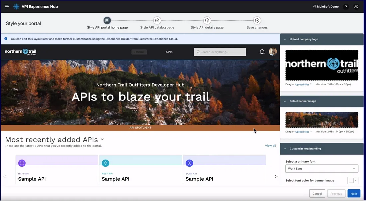Viewport: 366px width, 201px height.
Task: Collapse the Upload company logo section
Action: [x=284, y=39]
